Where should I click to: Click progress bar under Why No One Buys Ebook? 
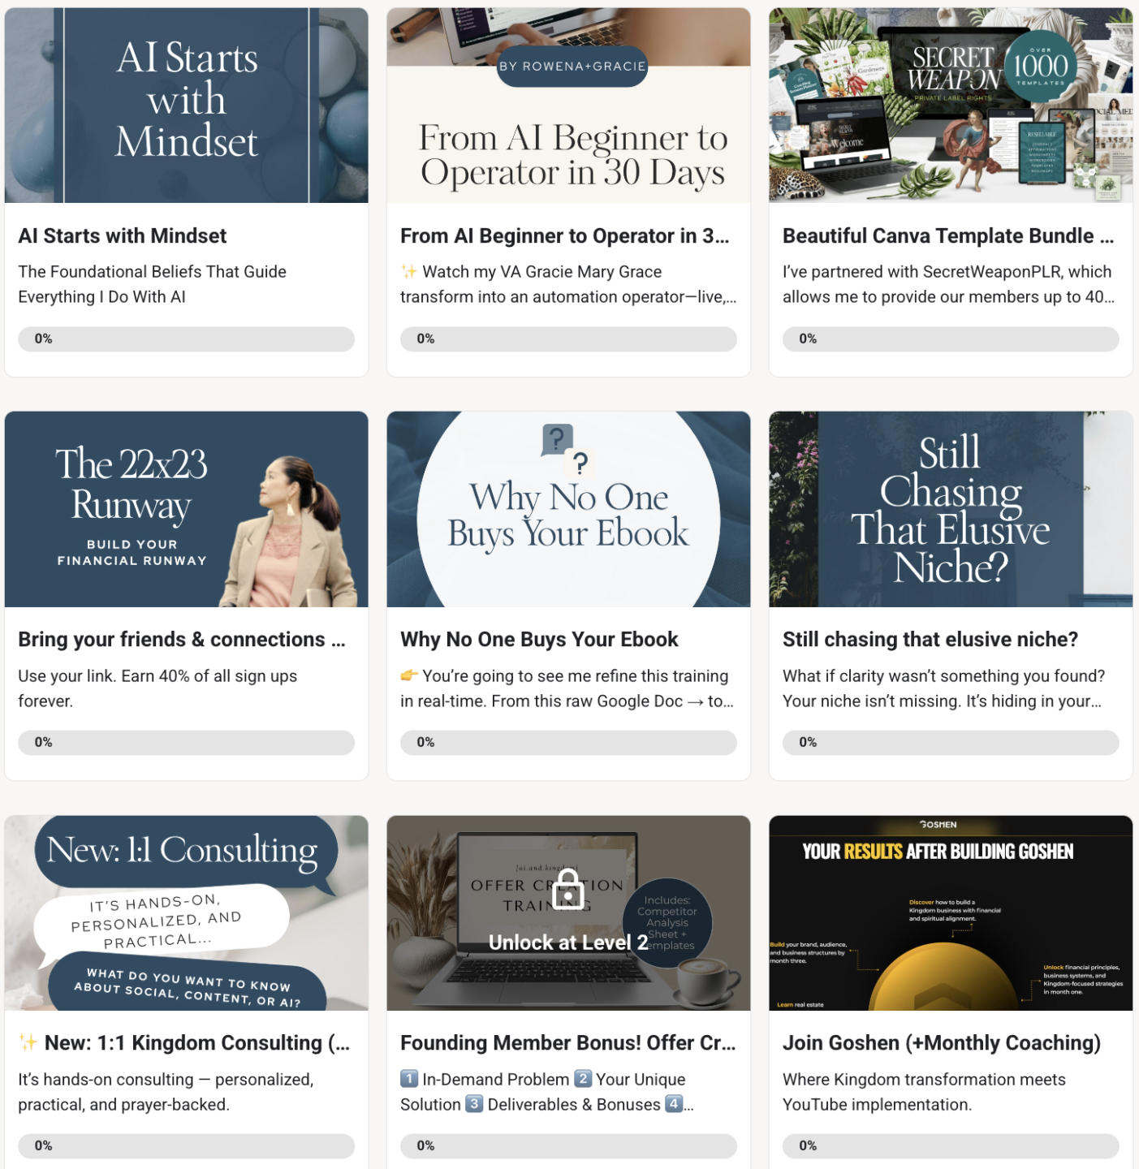pyautogui.click(x=568, y=743)
